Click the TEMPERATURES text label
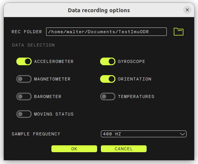The image size is (198, 164). pyautogui.click(x=136, y=96)
